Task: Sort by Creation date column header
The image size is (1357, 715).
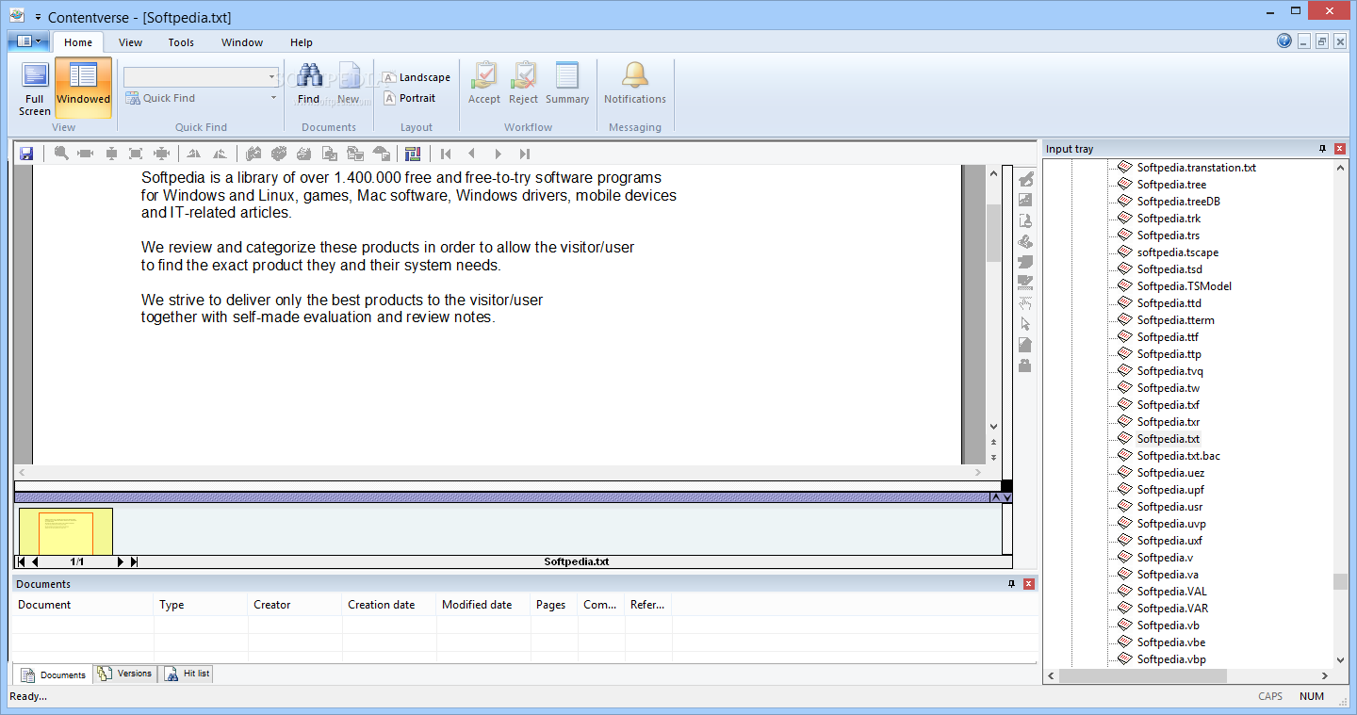Action: pyautogui.click(x=389, y=605)
